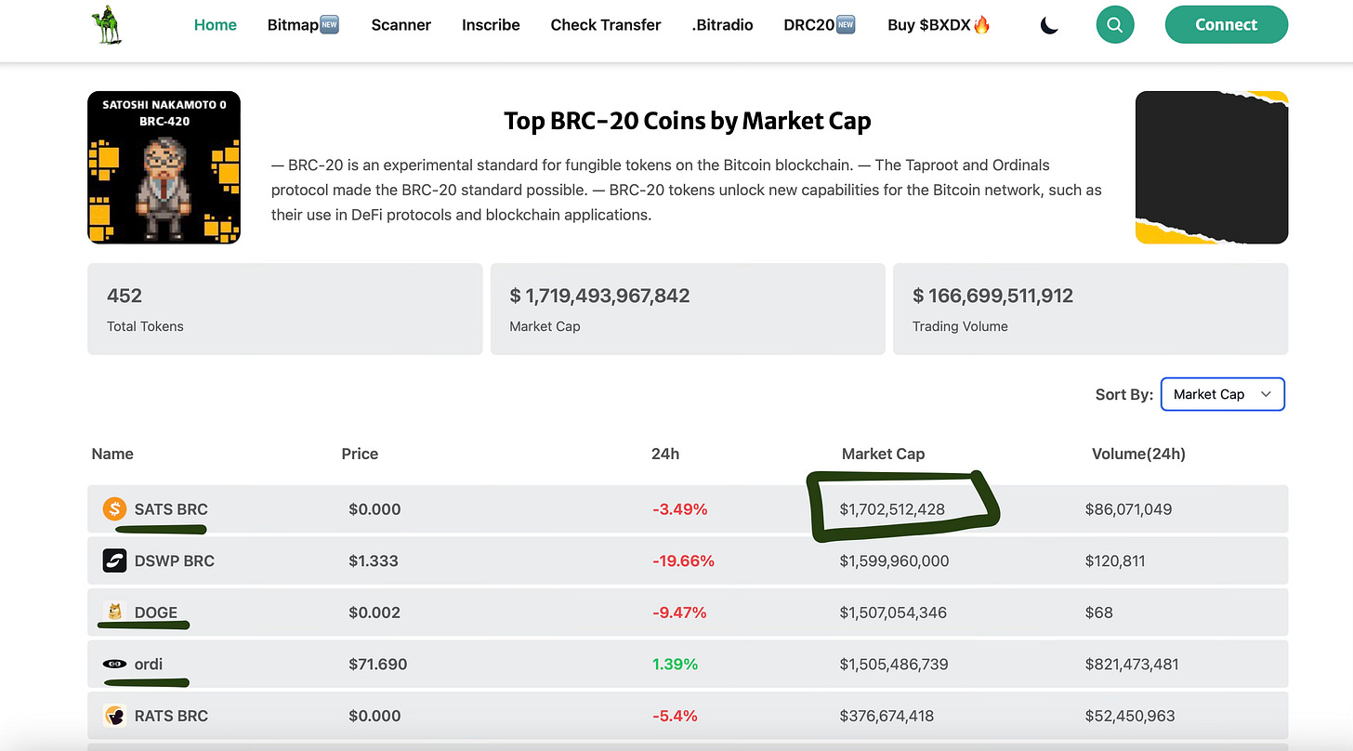Open ordi token name

[x=149, y=664]
